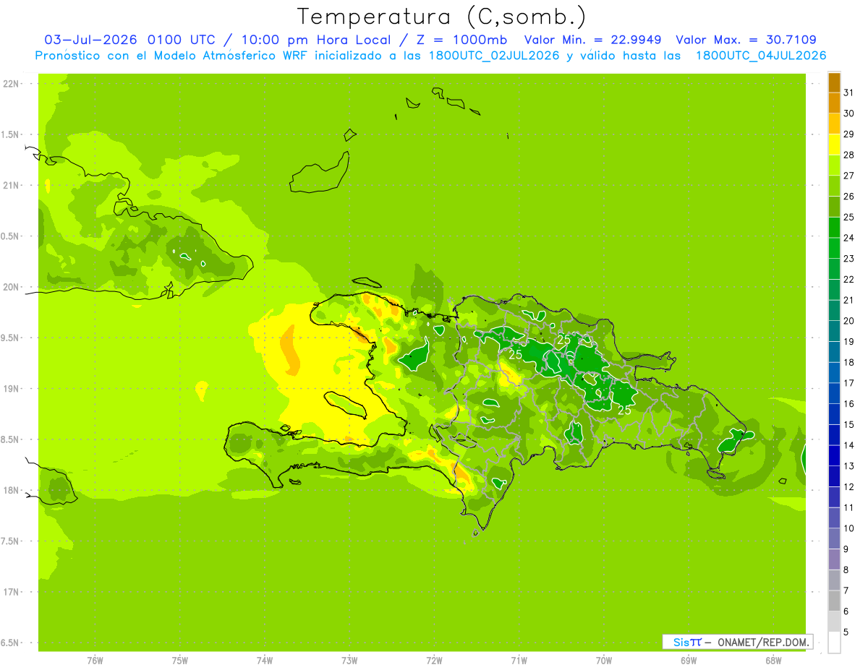Click the '69W' longitude axis label

point(689,661)
